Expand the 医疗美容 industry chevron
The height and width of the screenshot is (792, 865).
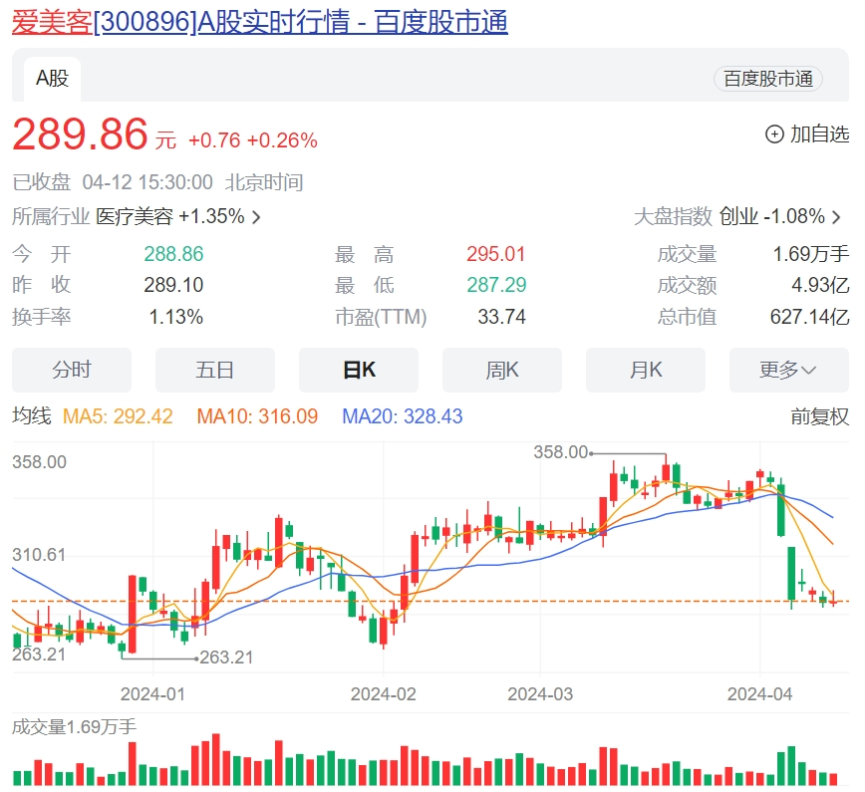click(256, 217)
